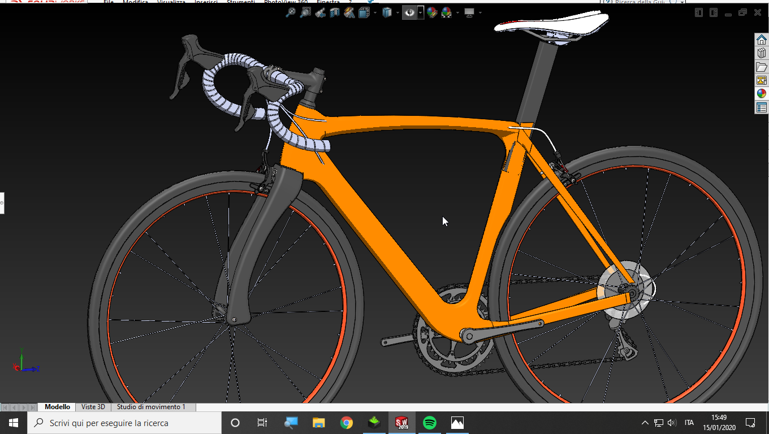
Task: Toggle the Hide/Show Items eye icon
Action: tap(410, 12)
